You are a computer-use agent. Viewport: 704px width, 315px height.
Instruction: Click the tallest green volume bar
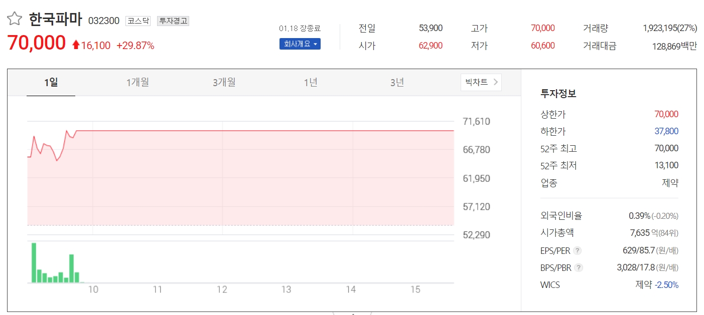pos(34,262)
